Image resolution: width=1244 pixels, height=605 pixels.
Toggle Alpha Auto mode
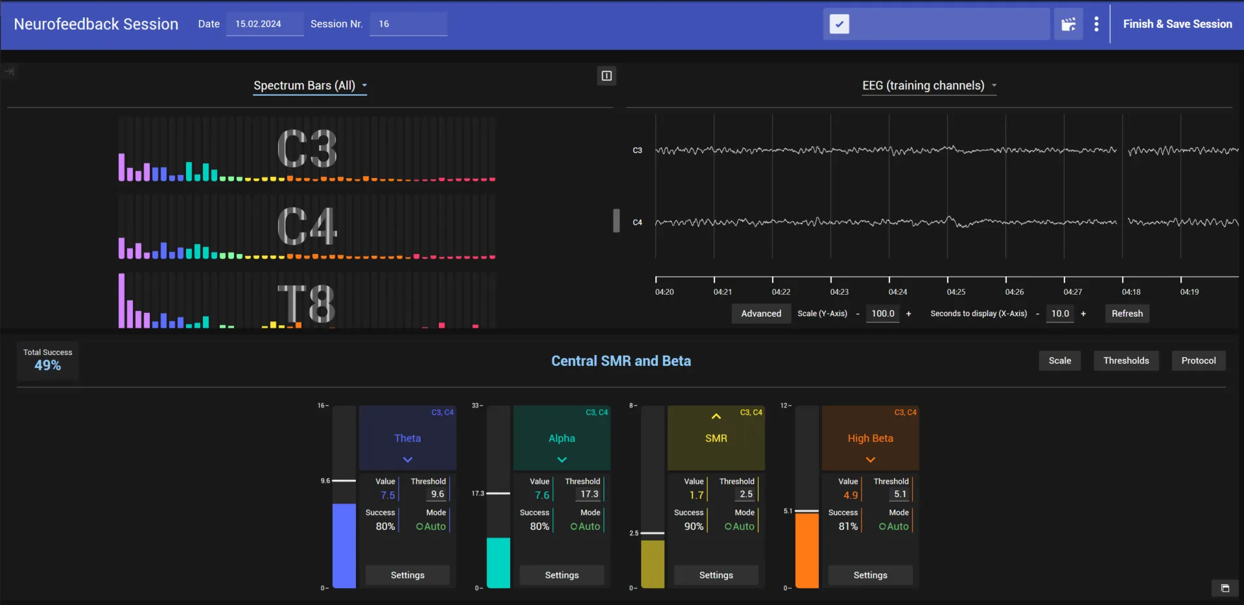(x=585, y=527)
